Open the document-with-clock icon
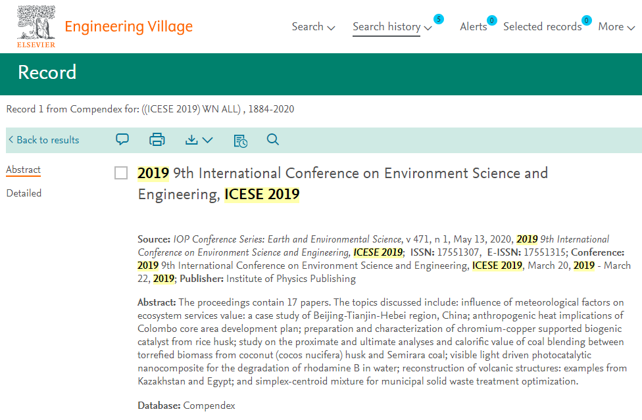 [240, 141]
